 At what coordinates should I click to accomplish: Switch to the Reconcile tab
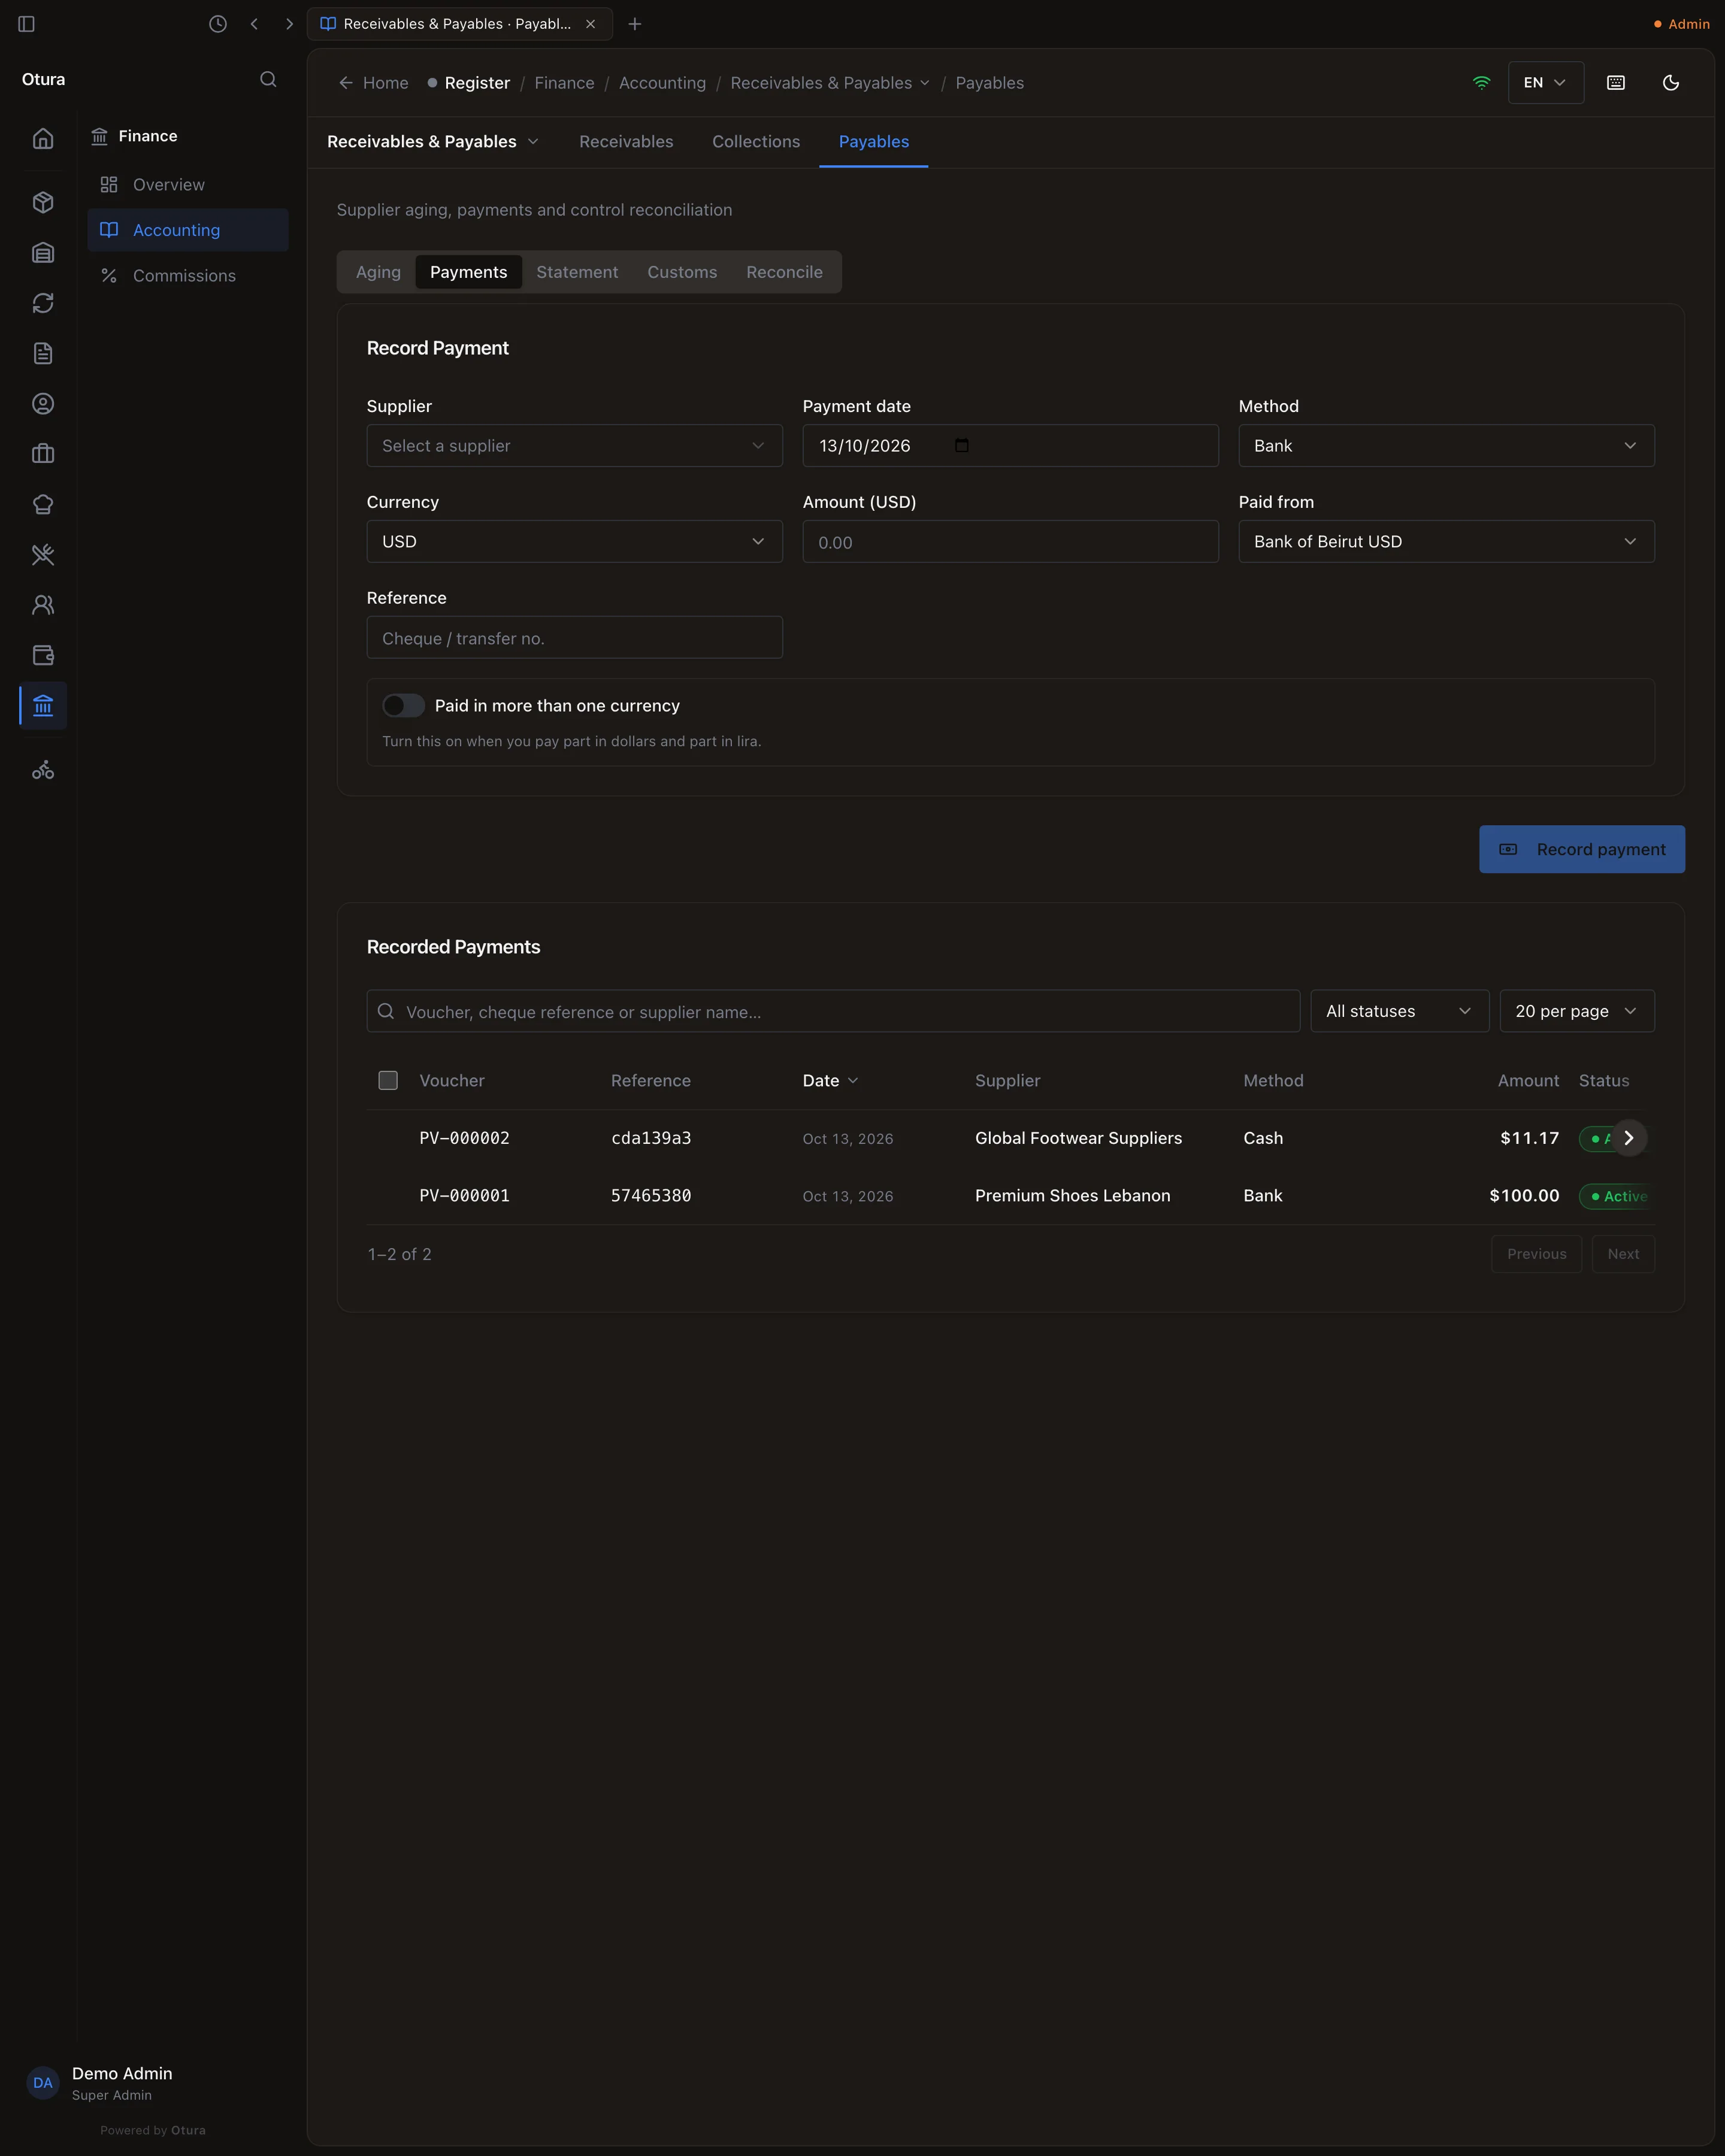pyautogui.click(x=784, y=272)
